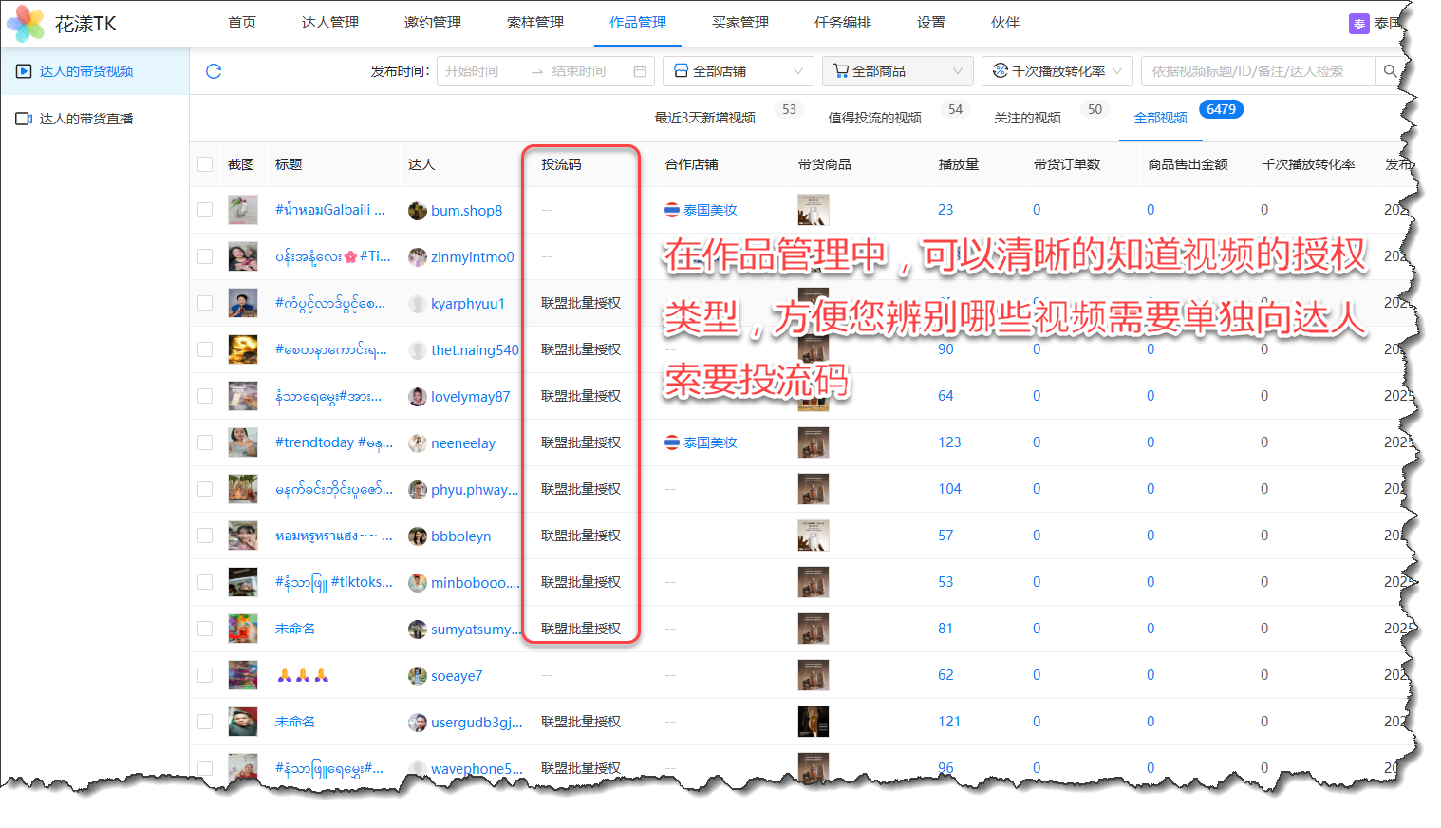This screenshot has height=828, width=1441.
Task: Click the 花漾TK logo icon
Action: (26, 24)
